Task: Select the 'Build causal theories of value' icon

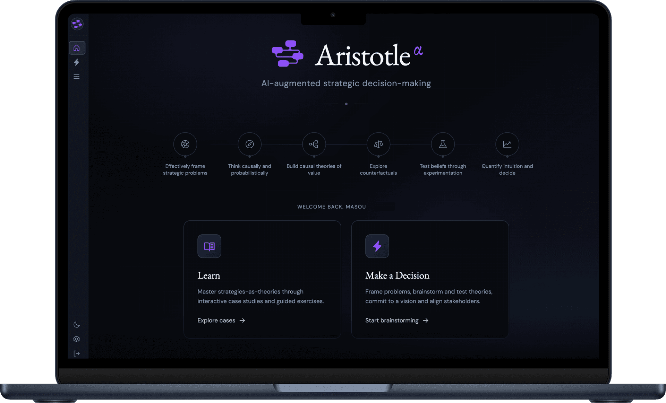Action: [314, 144]
